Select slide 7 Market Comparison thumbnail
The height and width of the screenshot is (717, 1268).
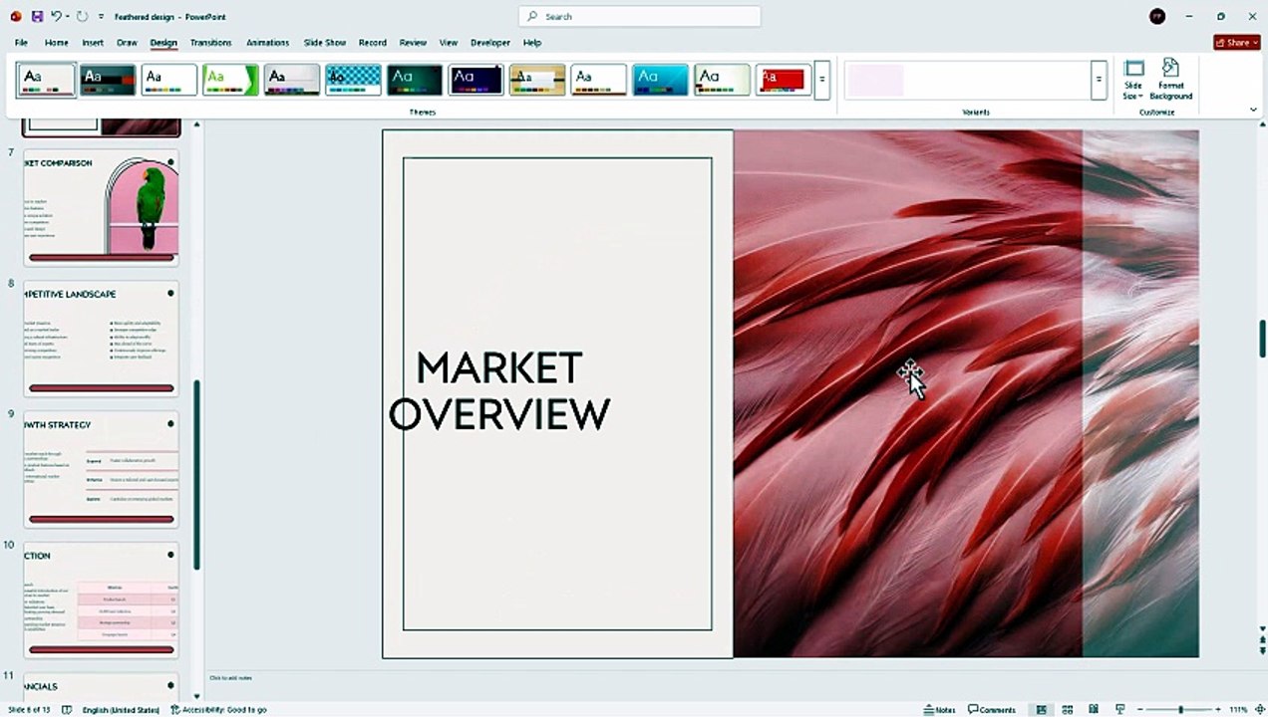101,208
